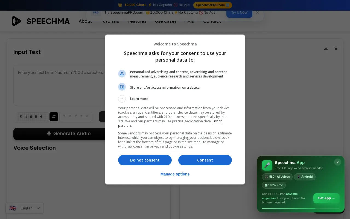Open the FAQ menu item
This screenshot has width=350, height=219.
click(x=190, y=21)
